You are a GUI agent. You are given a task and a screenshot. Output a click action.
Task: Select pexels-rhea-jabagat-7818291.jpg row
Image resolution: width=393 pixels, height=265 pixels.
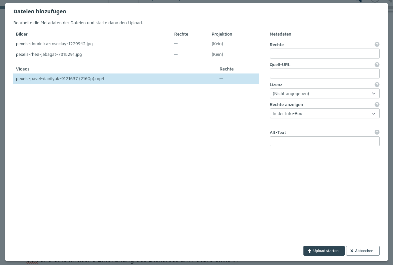click(136, 54)
